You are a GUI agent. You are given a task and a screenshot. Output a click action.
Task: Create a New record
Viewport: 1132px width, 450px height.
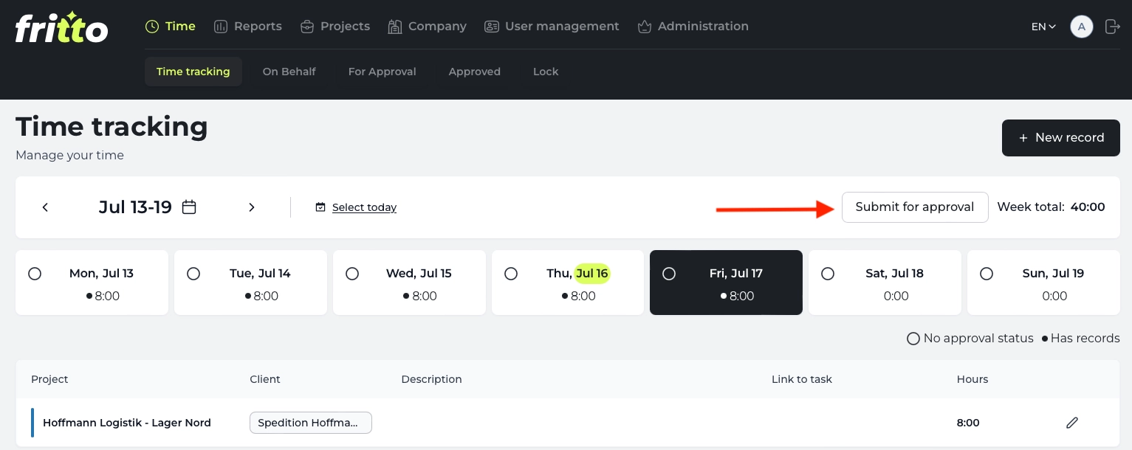coord(1061,138)
